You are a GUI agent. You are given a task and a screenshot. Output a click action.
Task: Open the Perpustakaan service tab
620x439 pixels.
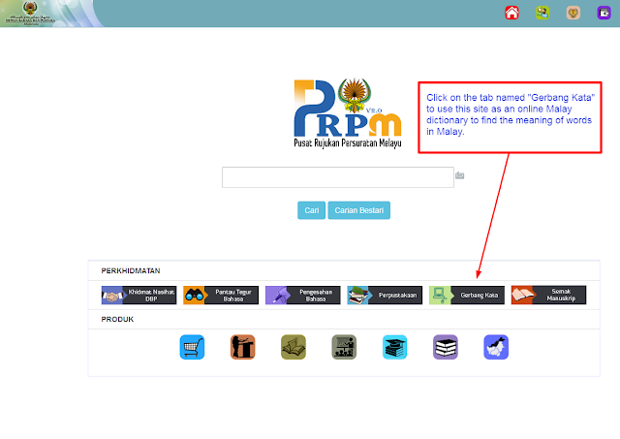385,295
